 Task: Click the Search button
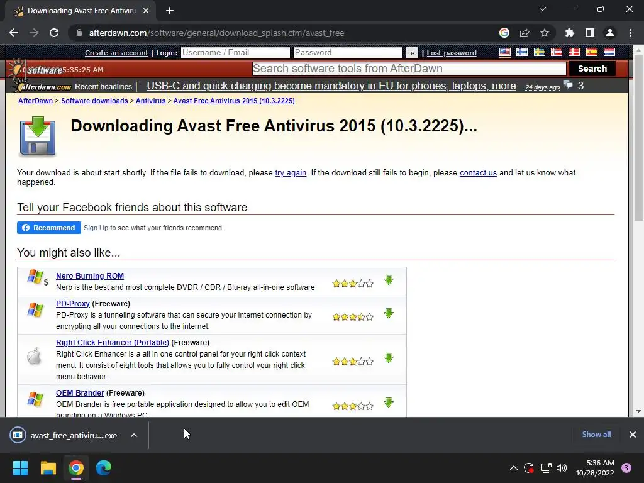[x=592, y=69]
